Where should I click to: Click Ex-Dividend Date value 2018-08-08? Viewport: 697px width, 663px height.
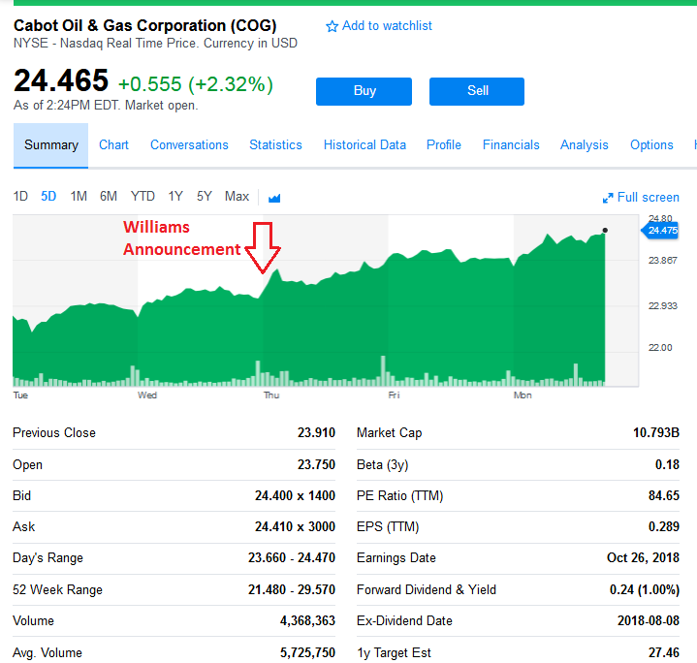(649, 620)
